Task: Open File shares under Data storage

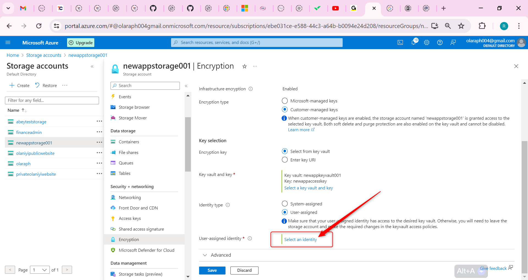Action: point(128,152)
